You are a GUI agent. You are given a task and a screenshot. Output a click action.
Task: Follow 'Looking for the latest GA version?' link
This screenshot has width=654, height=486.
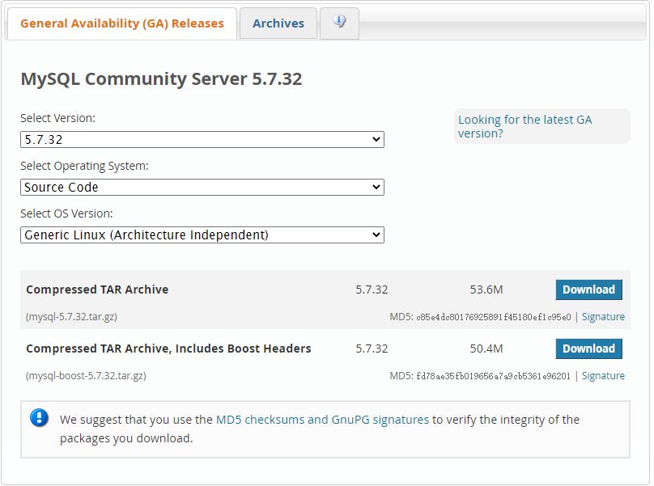click(x=524, y=126)
